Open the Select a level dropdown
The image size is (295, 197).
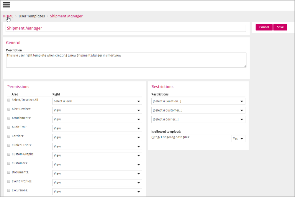coord(97,101)
